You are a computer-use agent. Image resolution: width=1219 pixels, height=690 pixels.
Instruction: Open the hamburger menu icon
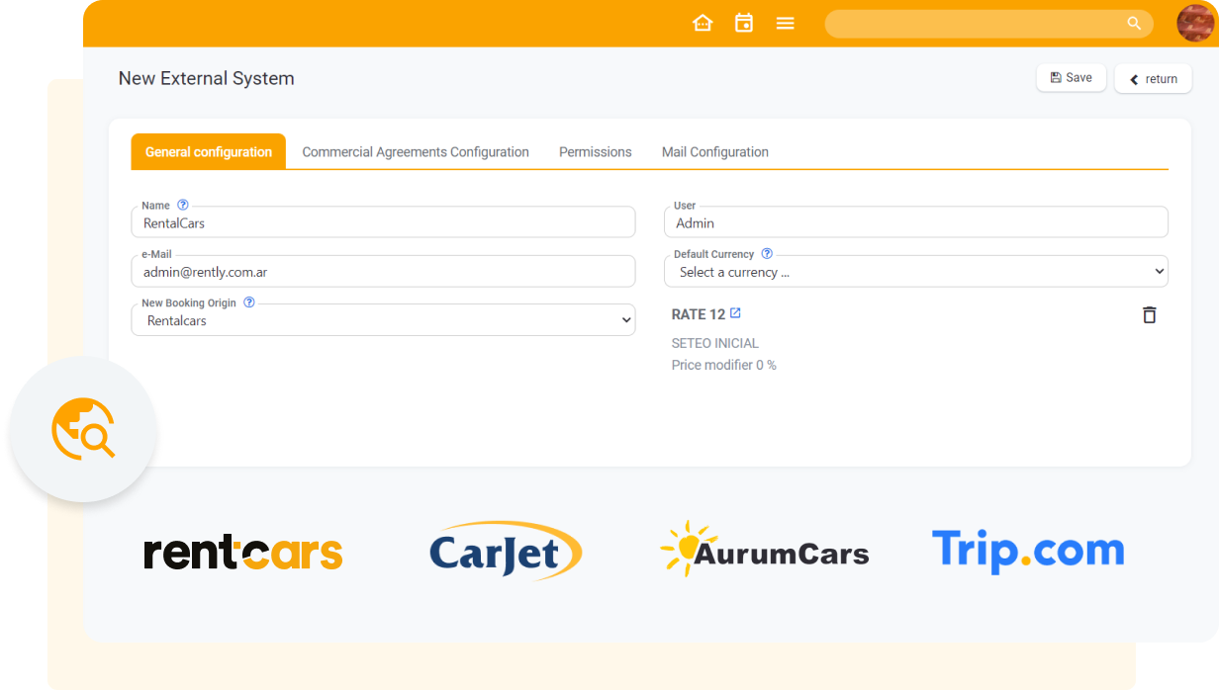click(x=785, y=23)
